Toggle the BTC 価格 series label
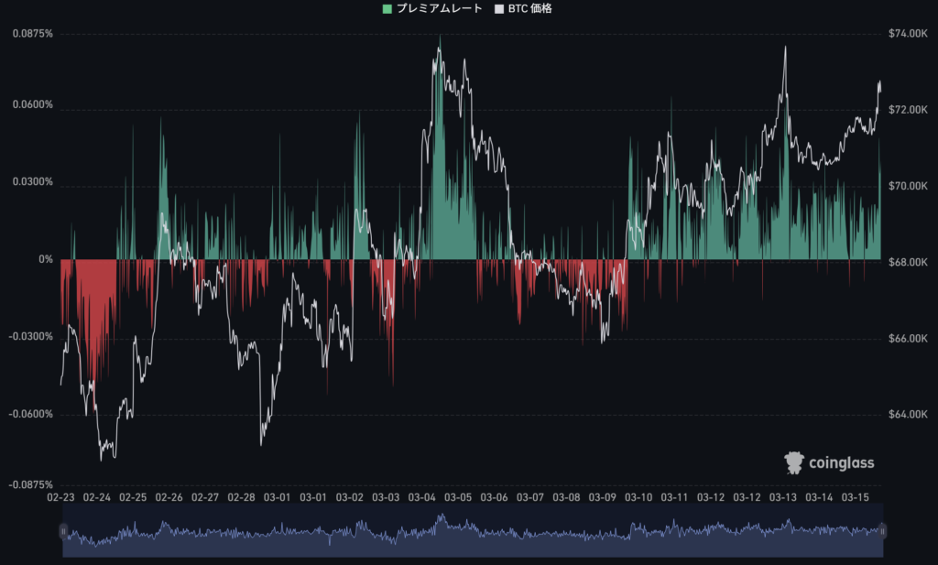938x565 pixels. pyautogui.click(x=530, y=9)
